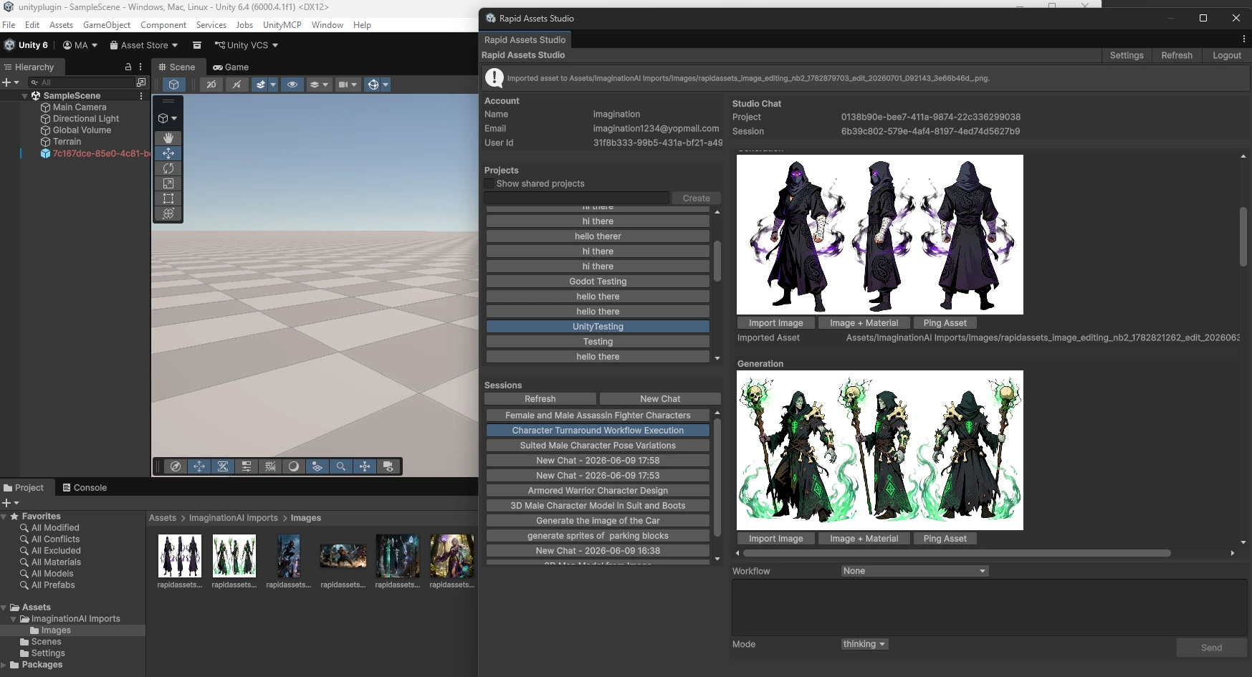Click the crossed tools icon in bottom overlay
The image size is (1252, 677).
[223, 466]
